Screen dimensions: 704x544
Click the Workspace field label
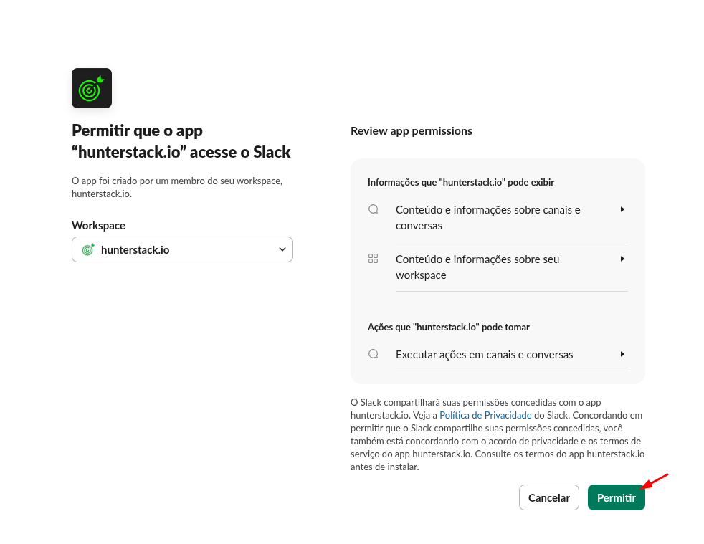[x=98, y=226]
